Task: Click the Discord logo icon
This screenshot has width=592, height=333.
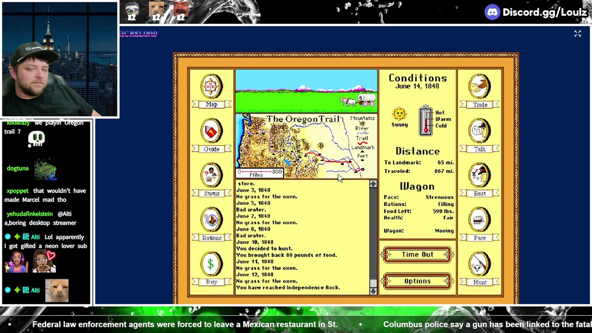Action: point(492,12)
